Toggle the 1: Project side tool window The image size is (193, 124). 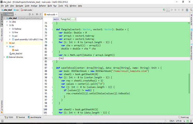(2, 19)
